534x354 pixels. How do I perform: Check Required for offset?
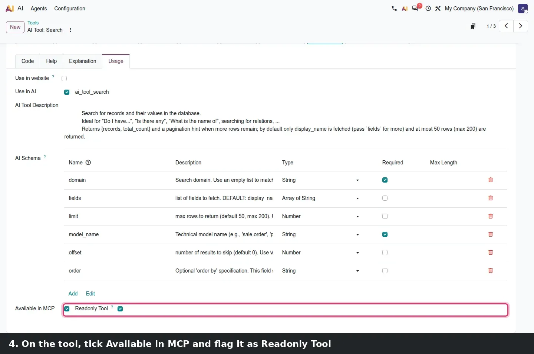pos(385,253)
